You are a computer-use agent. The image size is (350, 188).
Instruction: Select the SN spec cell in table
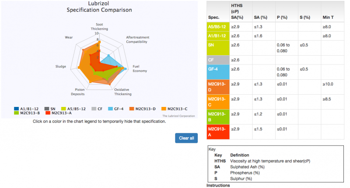point(218,48)
